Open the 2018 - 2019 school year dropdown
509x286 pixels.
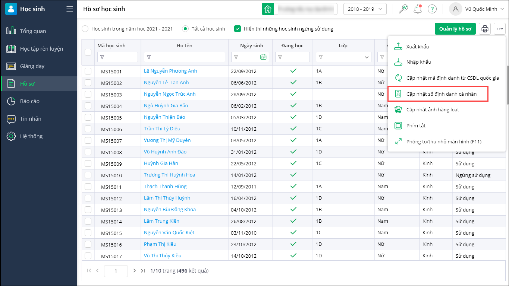pyautogui.click(x=365, y=9)
